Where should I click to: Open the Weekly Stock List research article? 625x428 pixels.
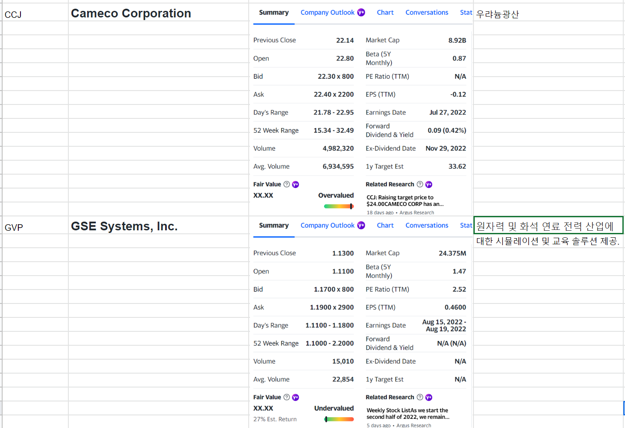(408, 414)
